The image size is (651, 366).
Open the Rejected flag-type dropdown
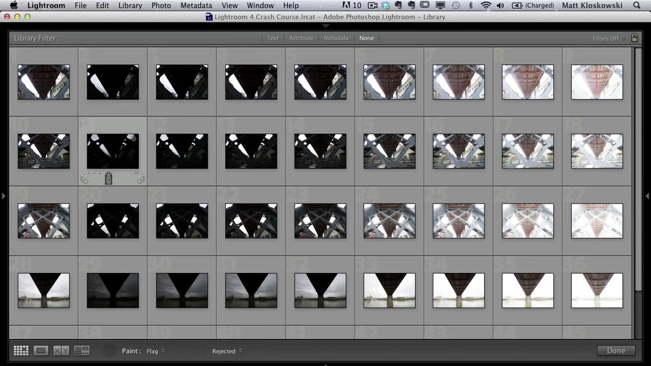point(227,351)
